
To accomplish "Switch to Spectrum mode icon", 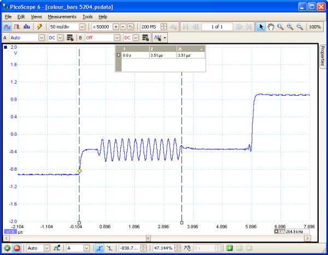I will (27, 27).
